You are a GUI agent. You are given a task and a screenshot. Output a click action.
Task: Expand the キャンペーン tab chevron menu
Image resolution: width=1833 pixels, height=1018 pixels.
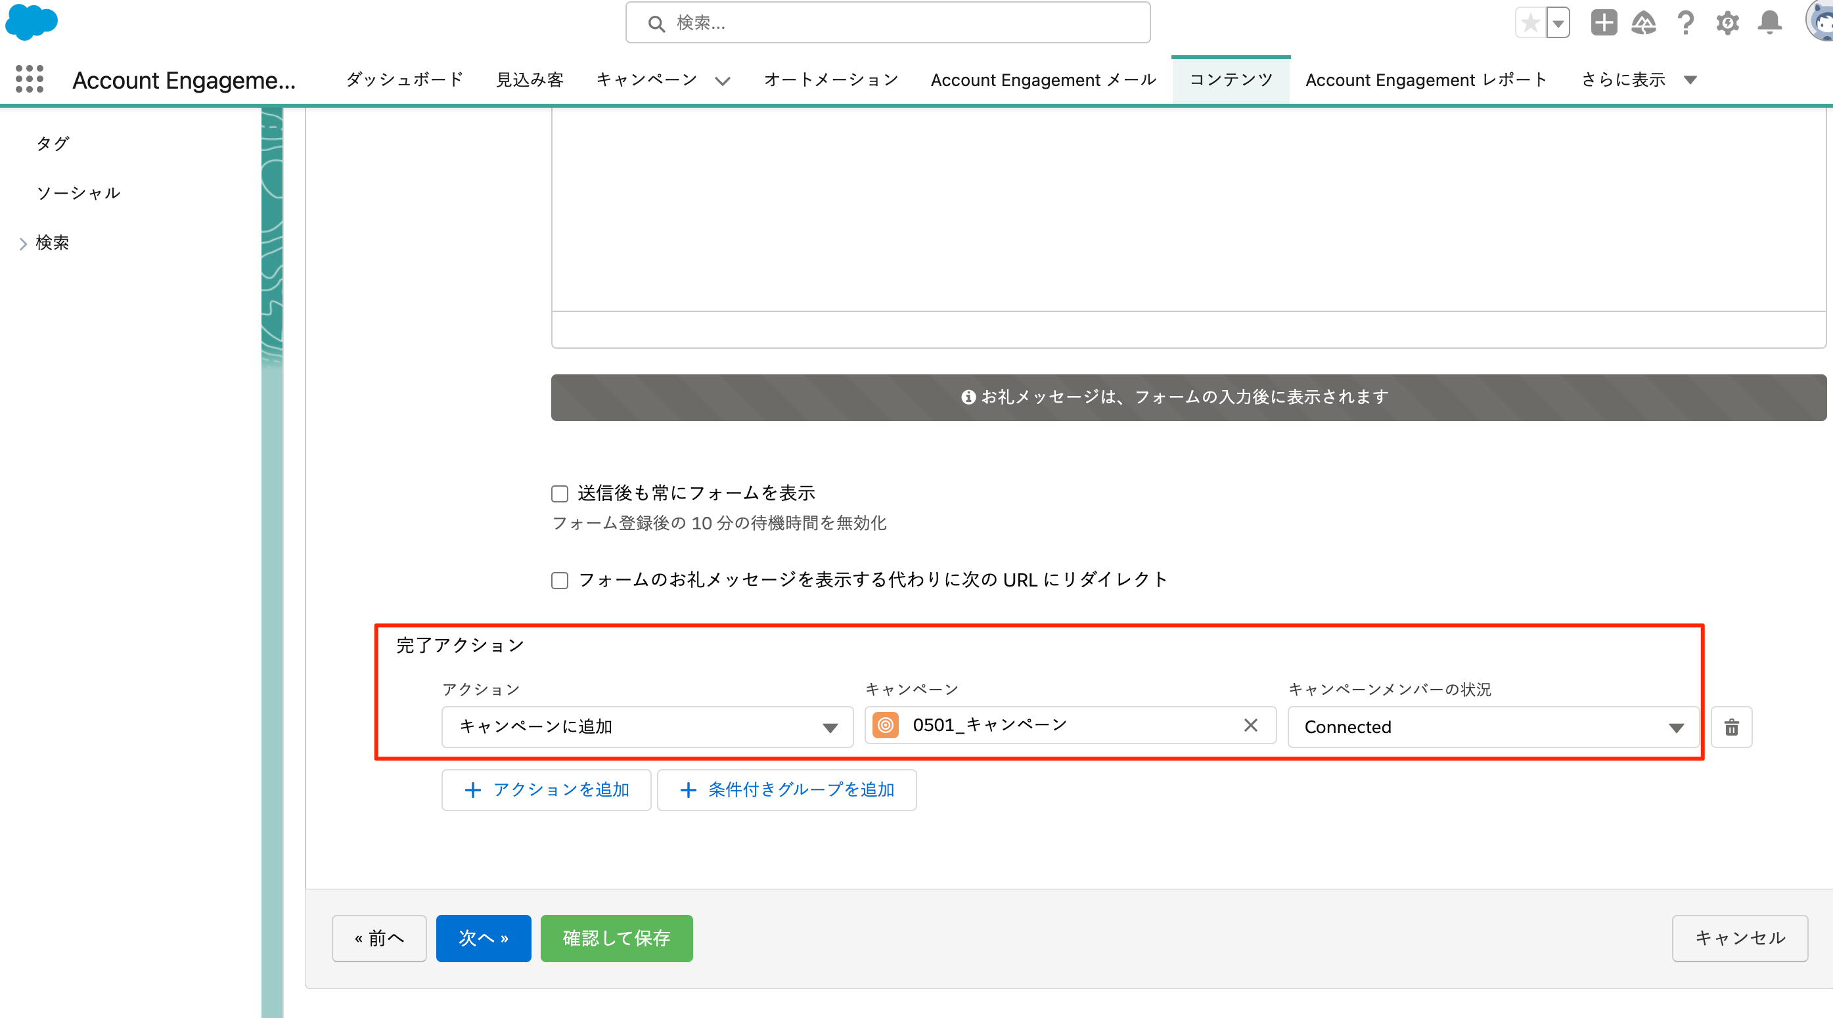(x=722, y=81)
